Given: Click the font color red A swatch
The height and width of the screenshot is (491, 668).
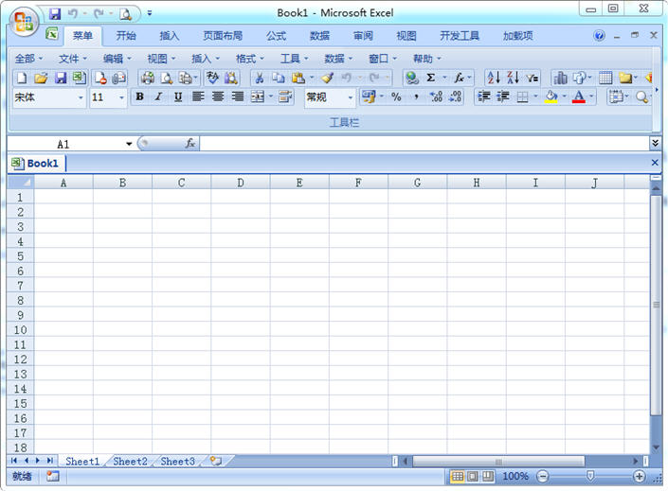Looking at the screenshot, I should tap(579, 96).
